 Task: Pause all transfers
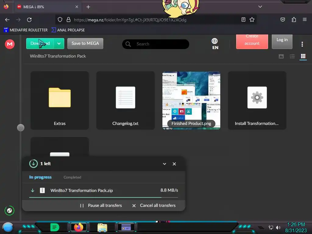(x=101, y=206)
